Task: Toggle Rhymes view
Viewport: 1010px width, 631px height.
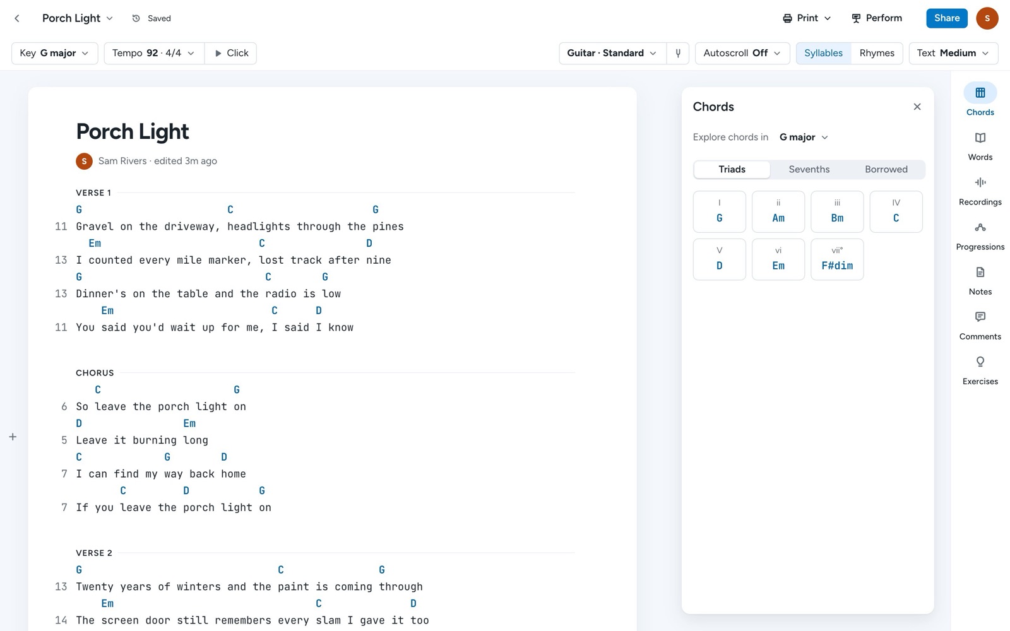Action: pos(877,53)
